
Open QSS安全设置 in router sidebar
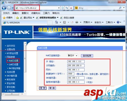(x=12, y=53)
